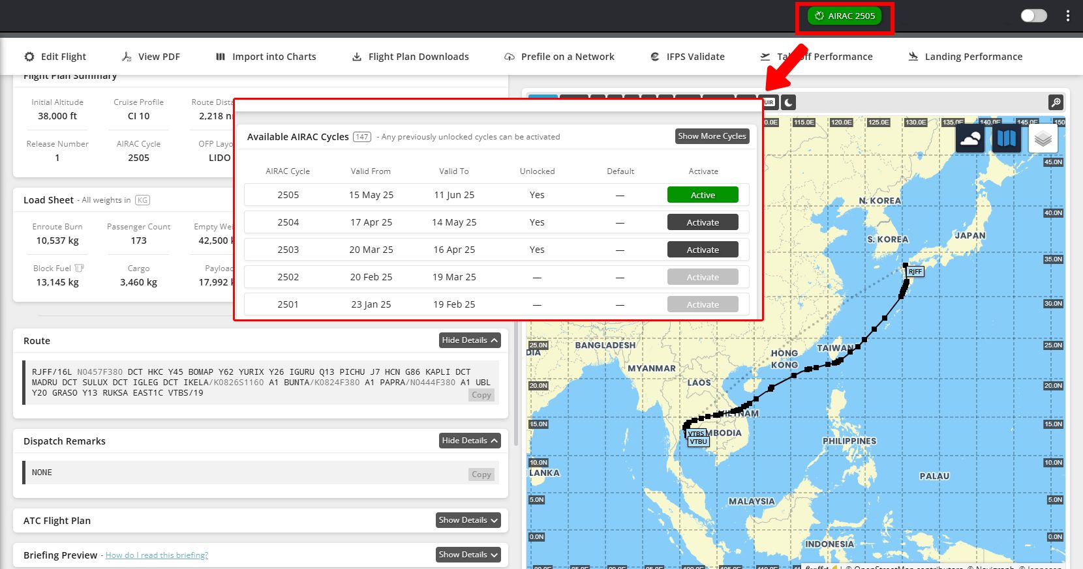
Task: Open the map style selector icon
Action: click(1007, 139)
